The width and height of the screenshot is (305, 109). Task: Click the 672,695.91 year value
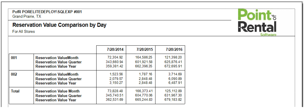pyautogui.click(x=173, y=66)
